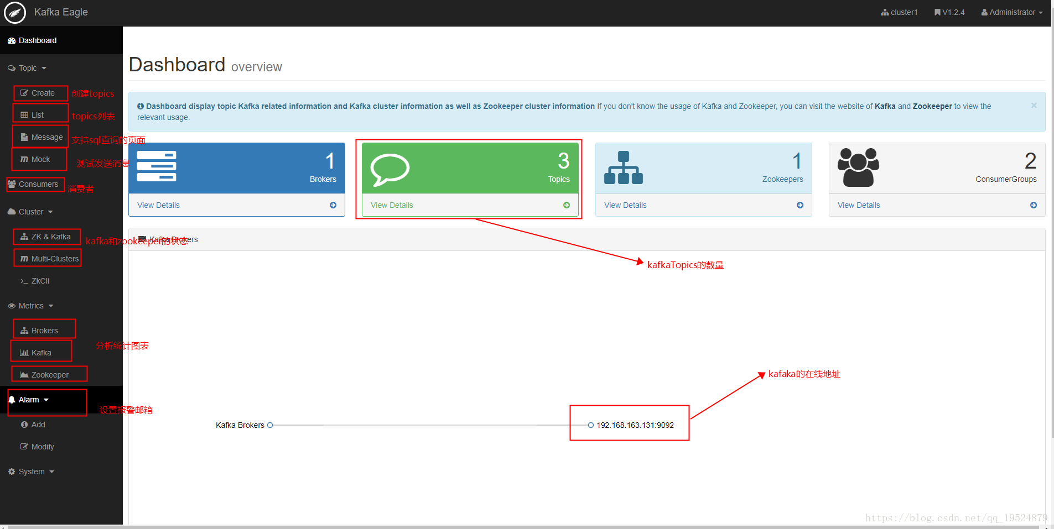Viewport: 1054px width, 529px height.
Task: Click the file icon beside Message
Action: [24, 137]
